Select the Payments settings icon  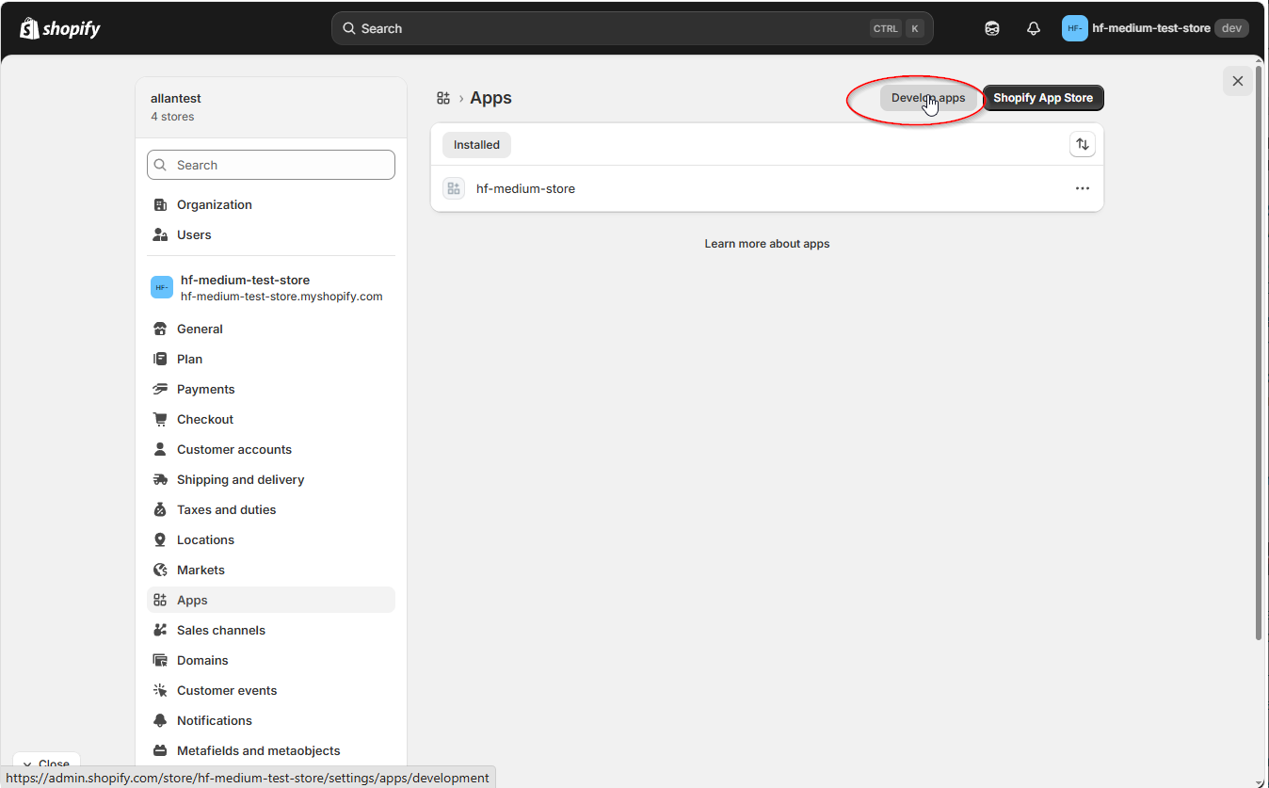[161, 389]
